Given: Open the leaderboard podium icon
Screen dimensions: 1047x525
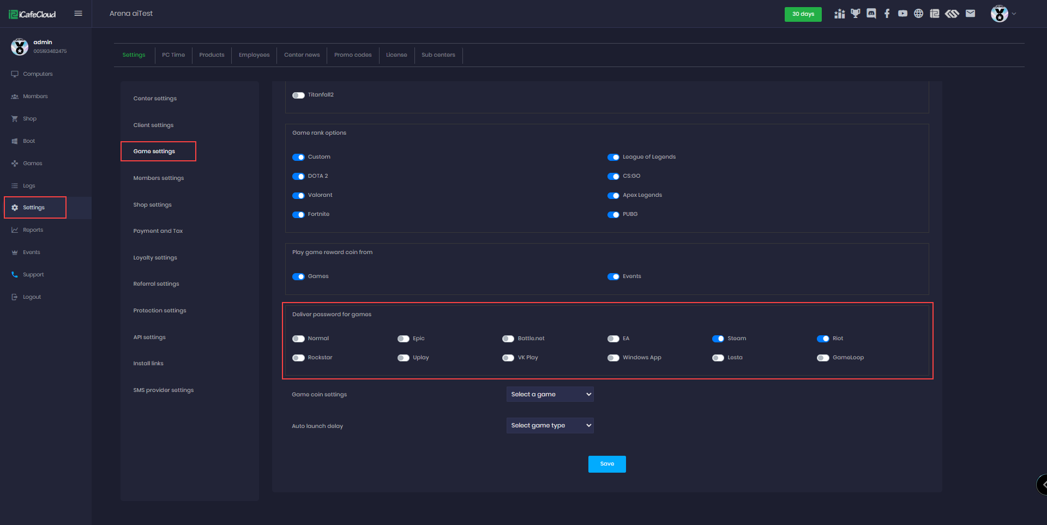Looking at the screenshot, I should pyautogui.click(x=840, y=14).
